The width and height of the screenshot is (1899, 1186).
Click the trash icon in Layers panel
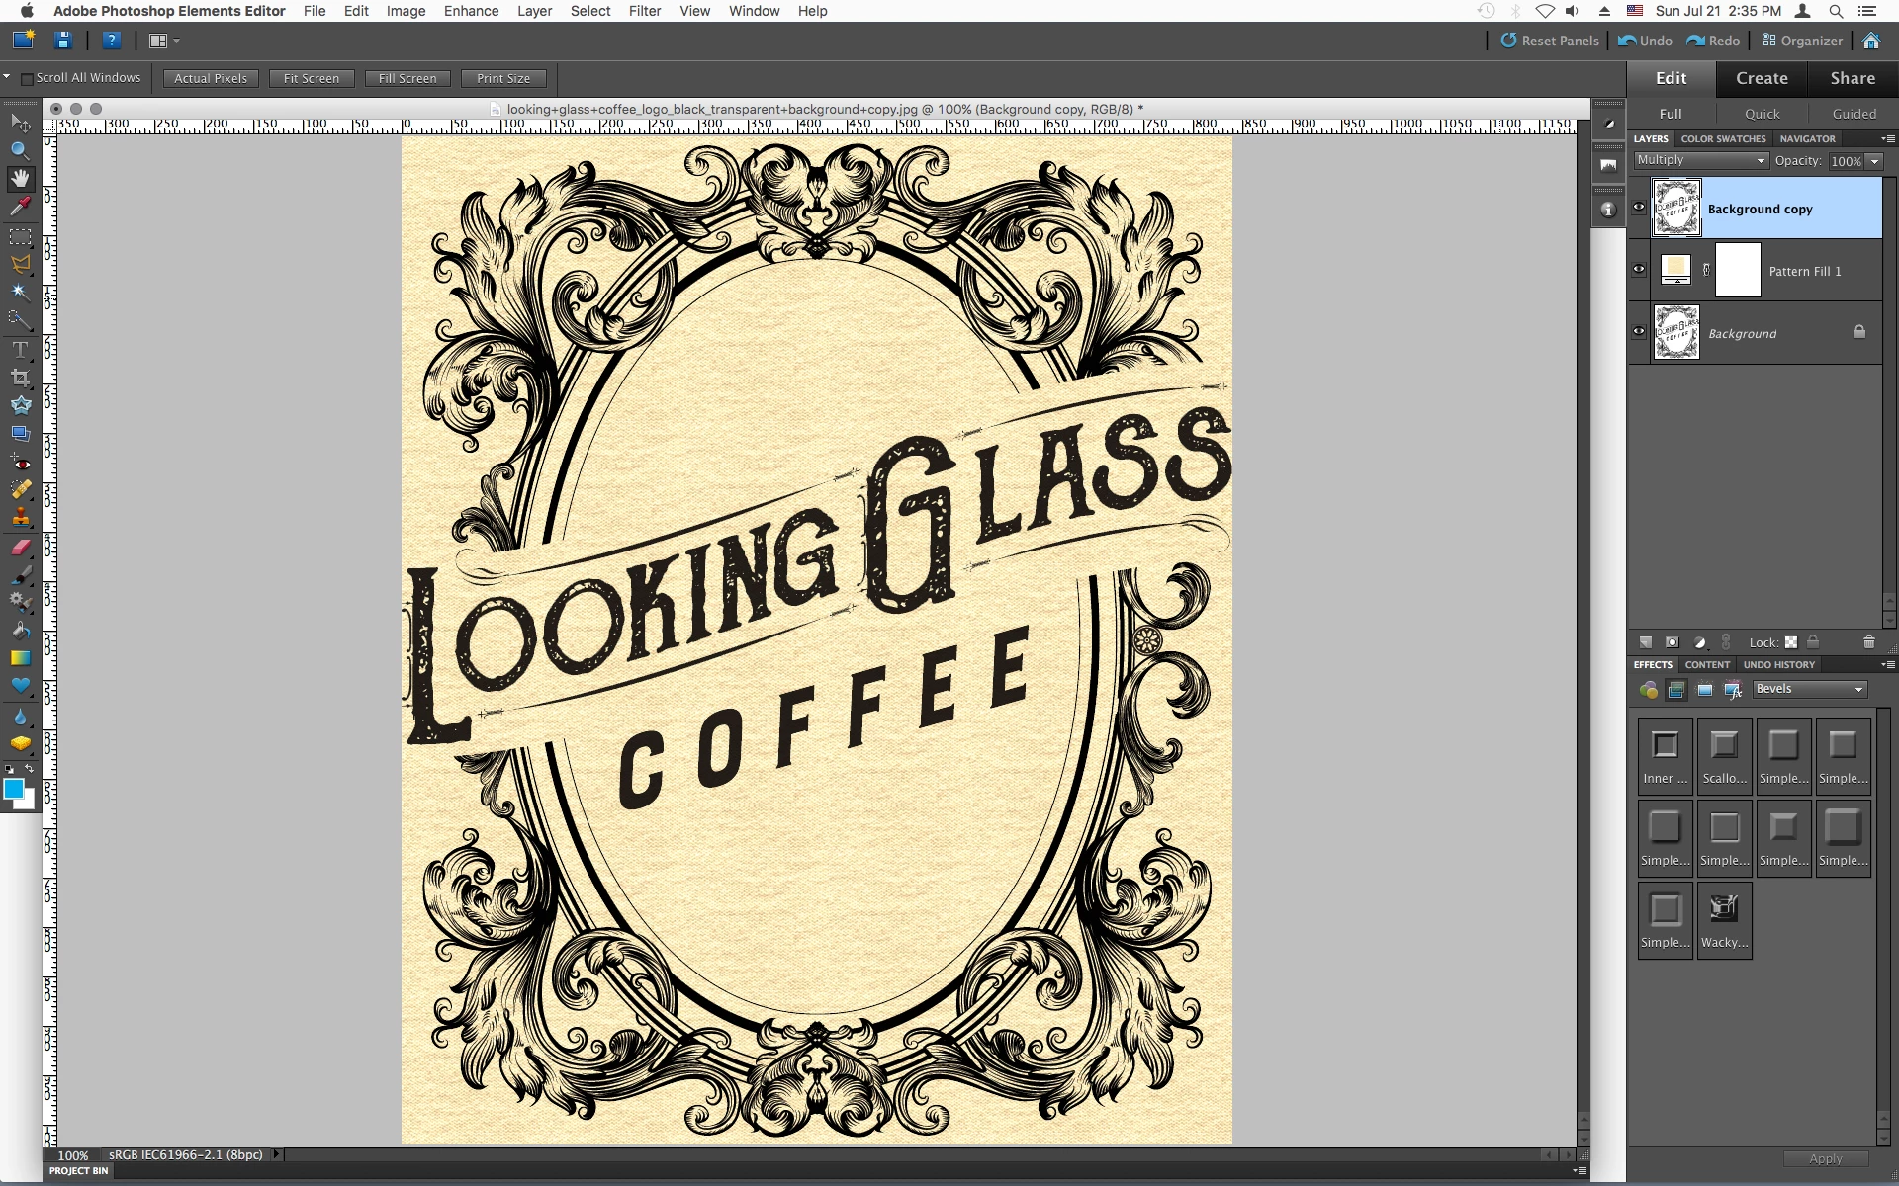(x=1868, y=642)
